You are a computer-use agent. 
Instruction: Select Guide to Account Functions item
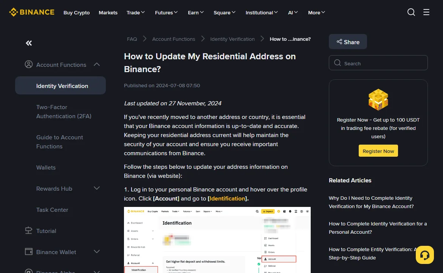(60, 142)
